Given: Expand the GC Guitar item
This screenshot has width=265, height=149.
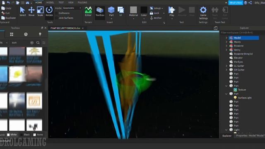Looking at the screenshot, I should [x=226, y=66].
